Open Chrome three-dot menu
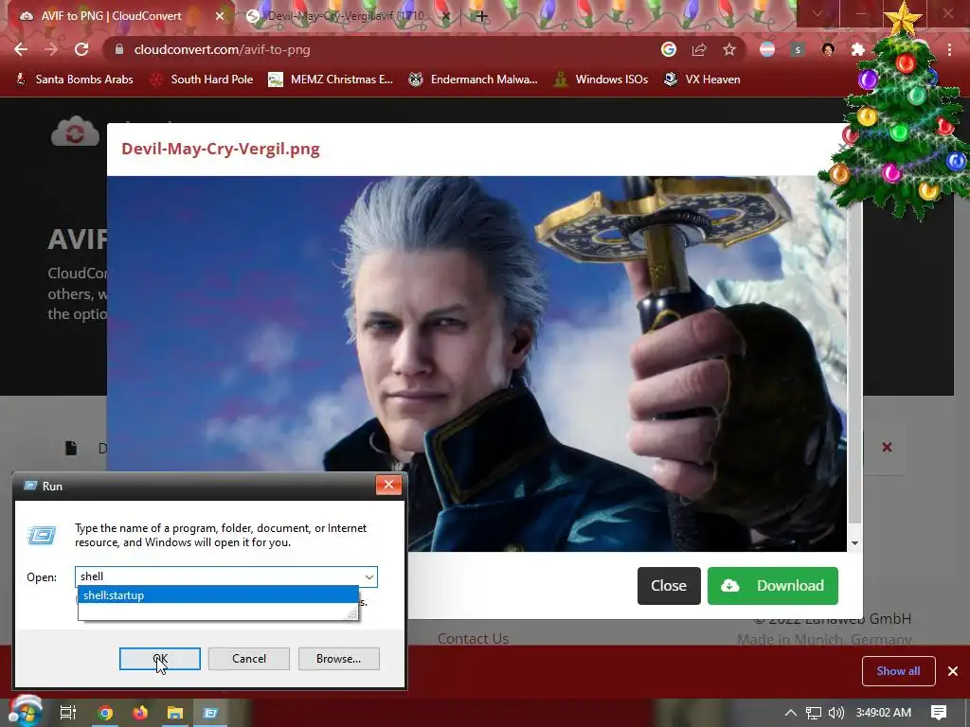 click(x=949, y=49)
